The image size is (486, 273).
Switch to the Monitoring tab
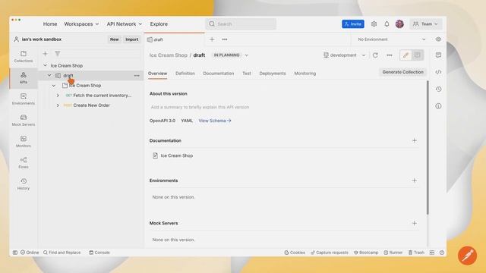(305, 74)
